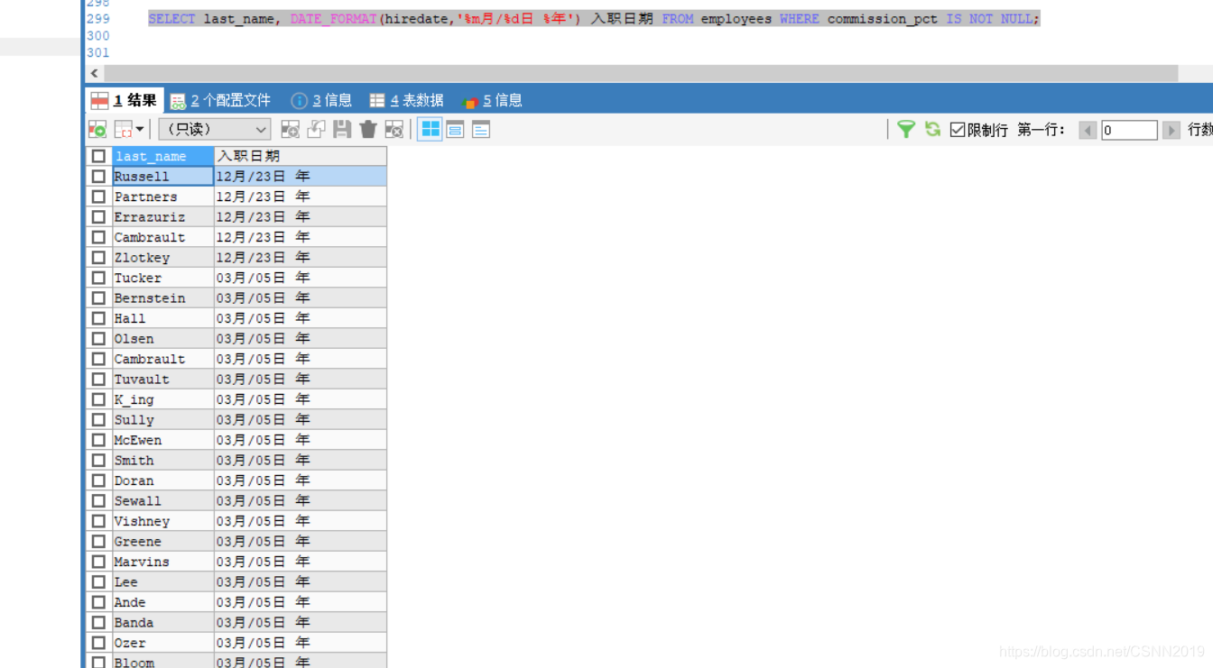Check the row checkbox for McEwen

(x=99, y=440)
